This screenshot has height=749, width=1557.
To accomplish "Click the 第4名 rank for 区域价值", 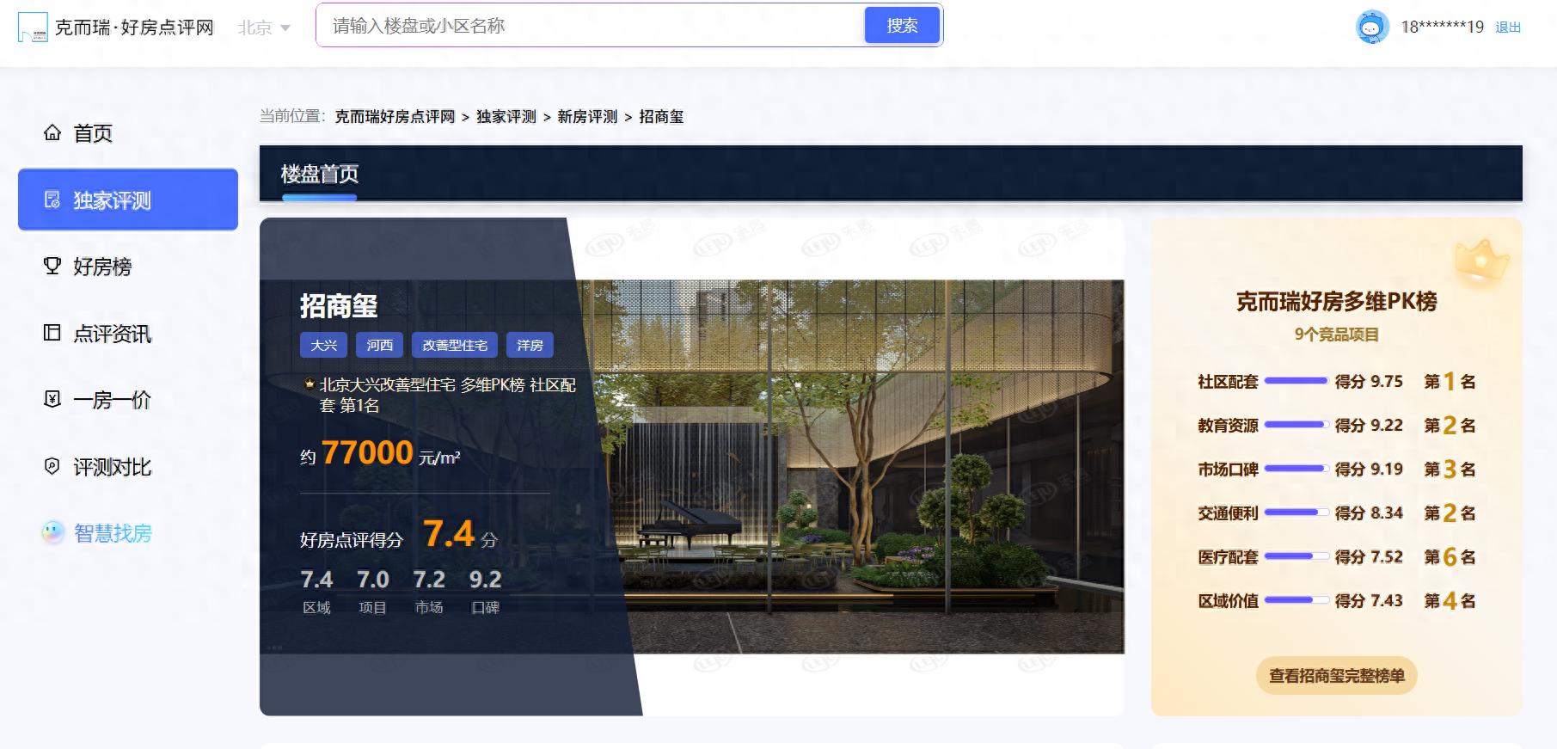I will (x=1450, y=600).
